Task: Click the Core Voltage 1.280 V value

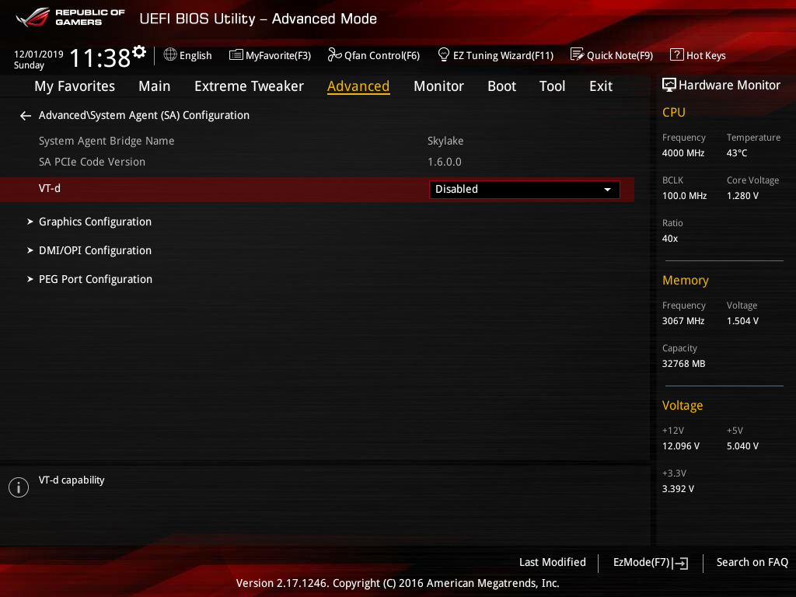Action: (x=742, y=195)
